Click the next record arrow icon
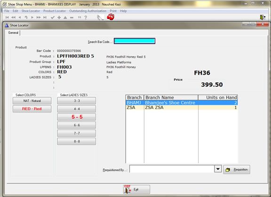The width and height of the screenshot is (271, 197). [x=32, y=17]
